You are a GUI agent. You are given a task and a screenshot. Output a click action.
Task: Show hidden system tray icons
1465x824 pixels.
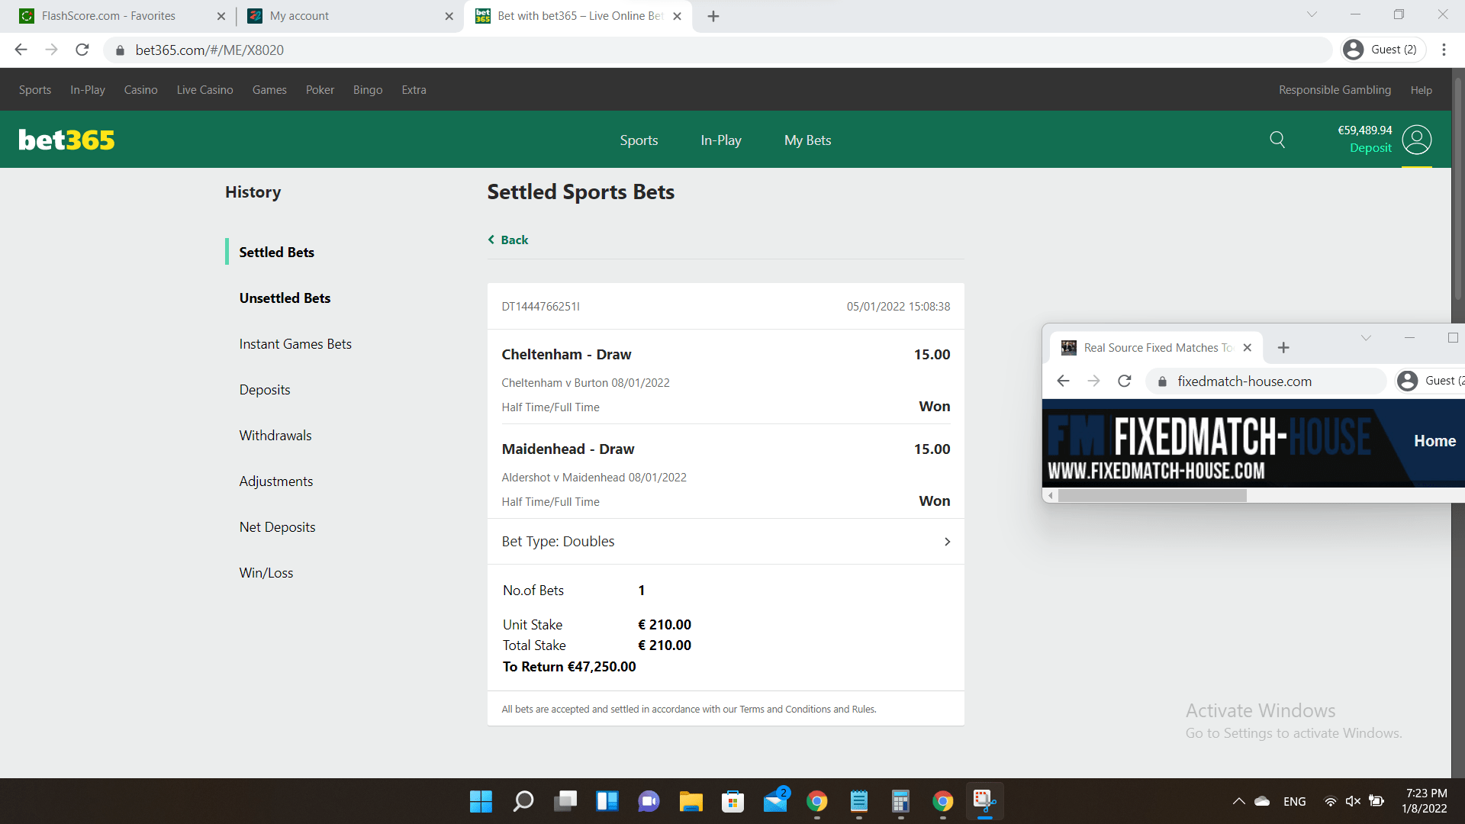(x=1238, y=801)
